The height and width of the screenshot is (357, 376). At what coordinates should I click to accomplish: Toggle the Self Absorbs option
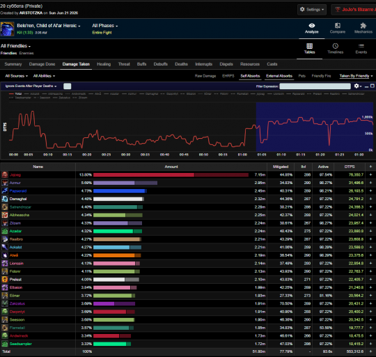coord(250,76)
